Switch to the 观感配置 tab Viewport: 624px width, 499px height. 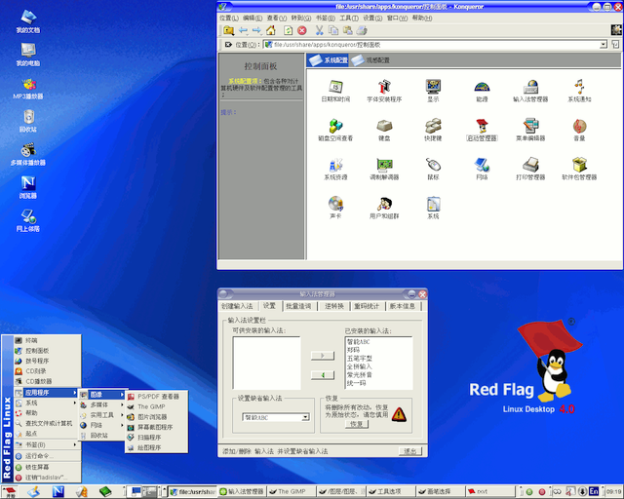[372, 60]
